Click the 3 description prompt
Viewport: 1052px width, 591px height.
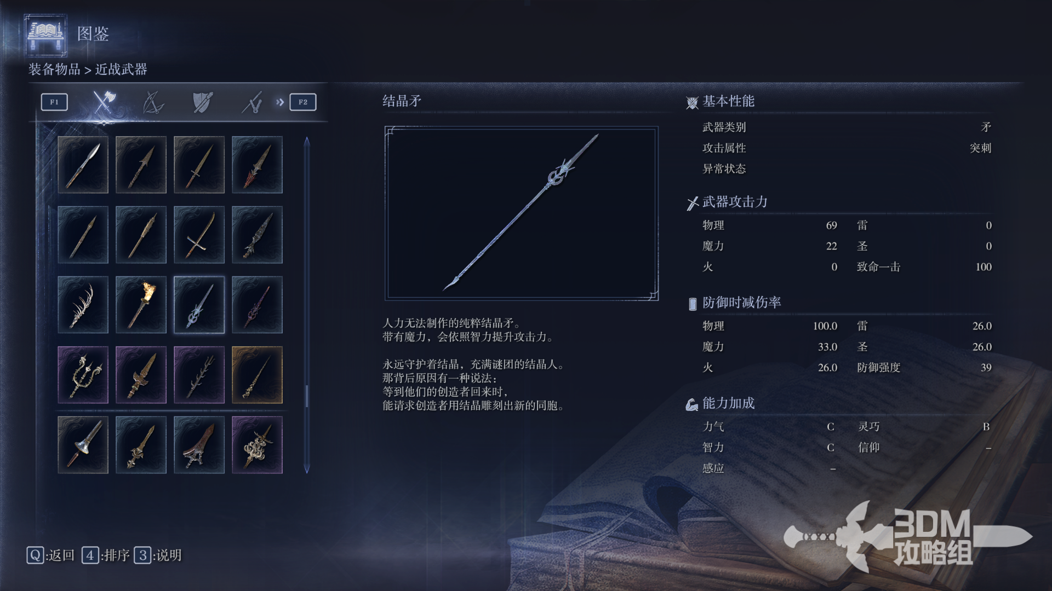click(x=158, y=555)
